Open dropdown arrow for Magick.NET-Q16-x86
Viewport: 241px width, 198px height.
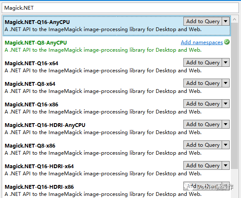(225, 104)
